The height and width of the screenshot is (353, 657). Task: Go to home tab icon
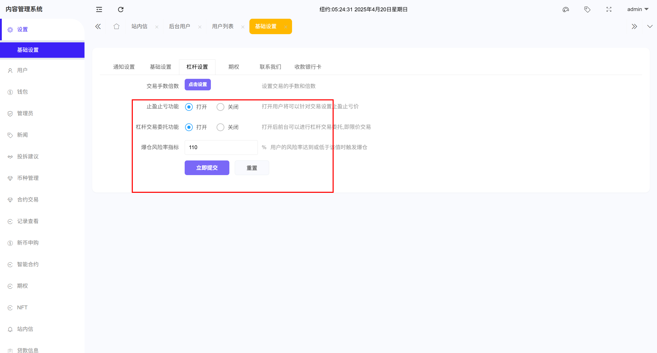coord(116,26)
